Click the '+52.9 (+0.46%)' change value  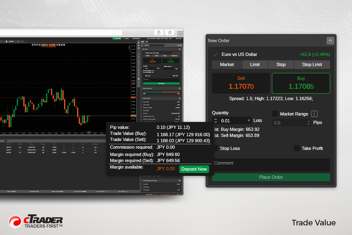click(x=314, y=54)
